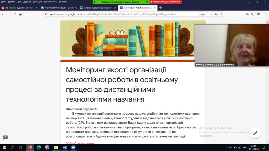Image resolution: width=269 pixels, height=151 pixels.
Task: Open Viber from the taskbar
Action: click(x=47, y=148)
